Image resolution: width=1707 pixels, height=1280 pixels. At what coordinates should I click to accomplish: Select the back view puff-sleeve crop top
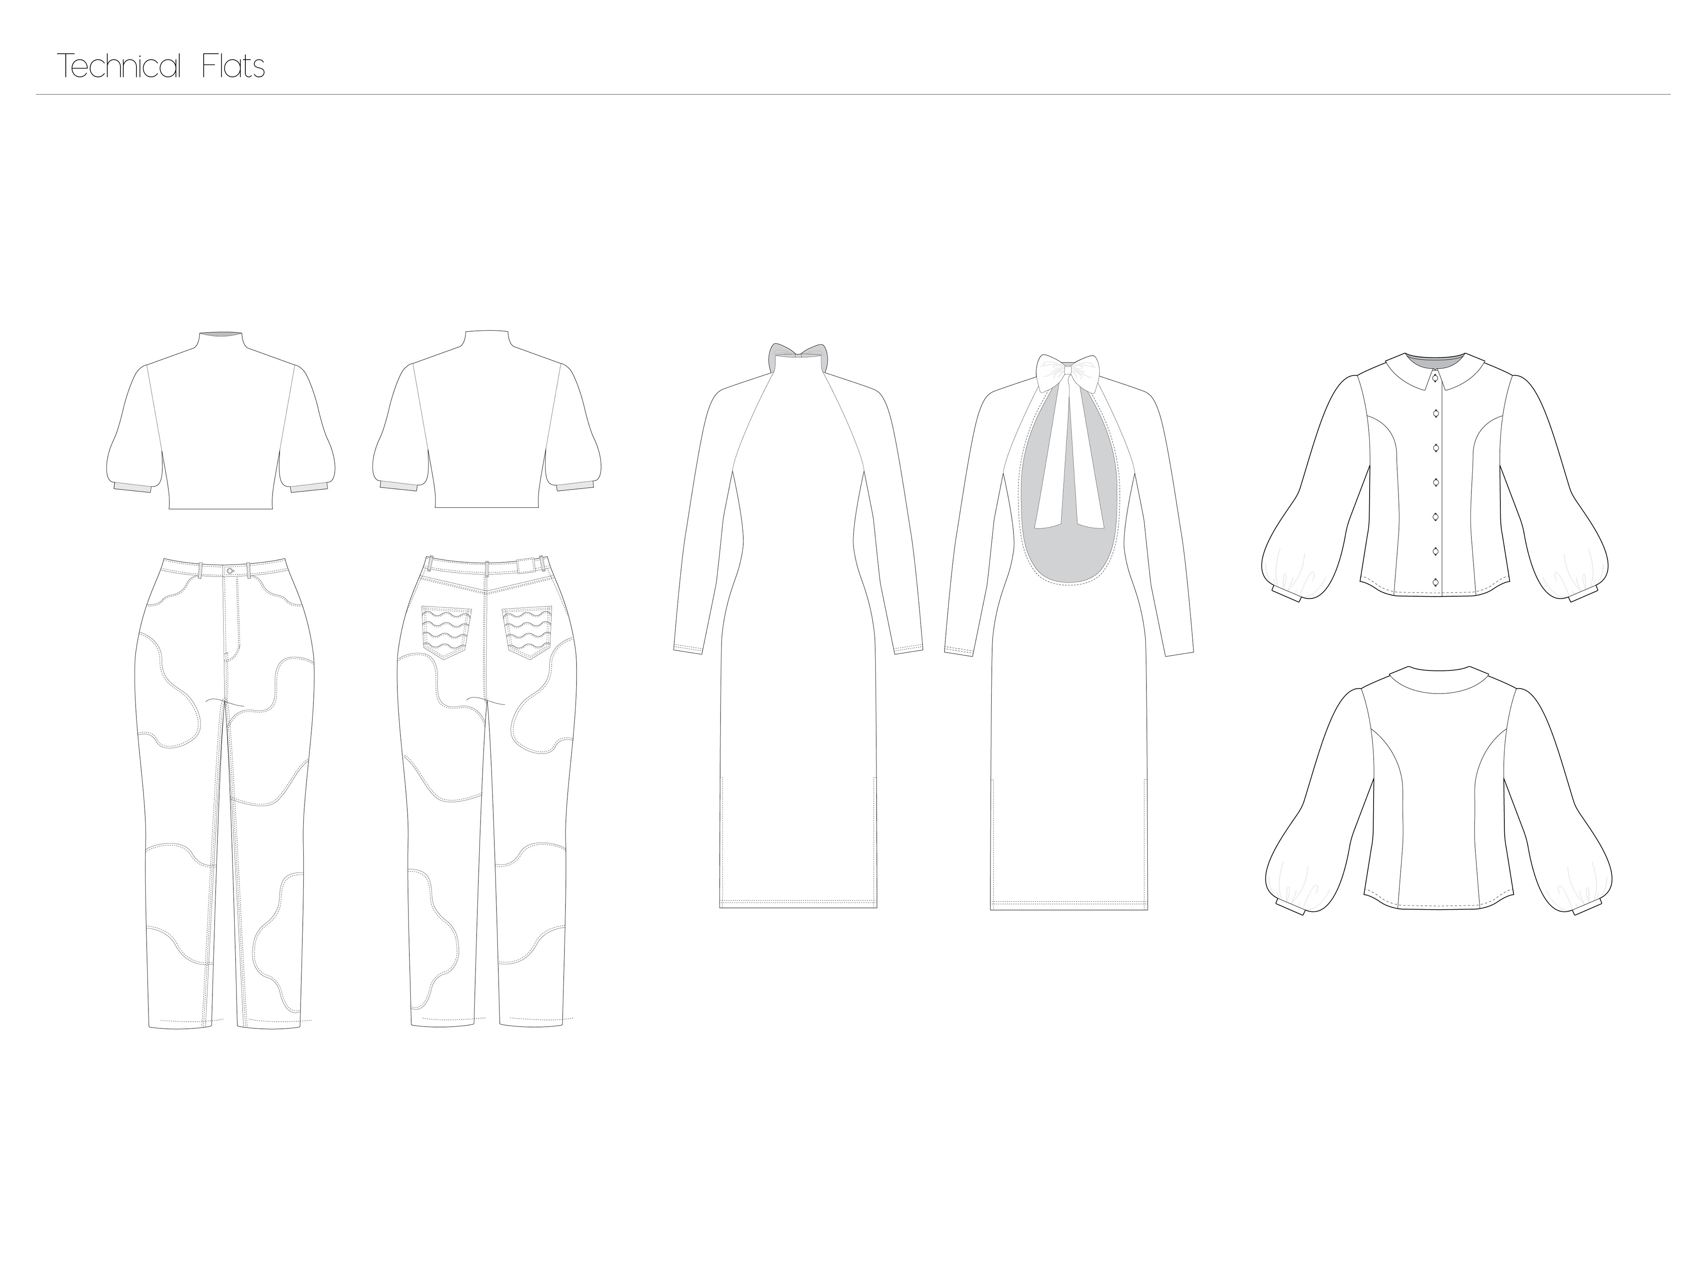tap(488, 425)
